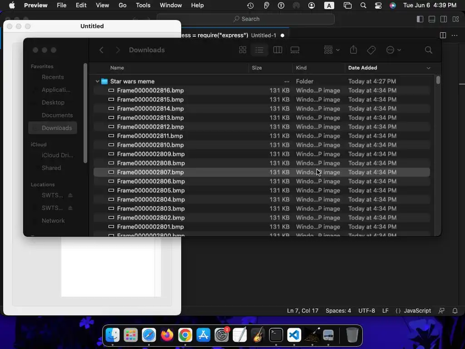Click the Time Machine menu bar icon
Image resolution: width=465 pixels, height=349 pixels.
250,5
